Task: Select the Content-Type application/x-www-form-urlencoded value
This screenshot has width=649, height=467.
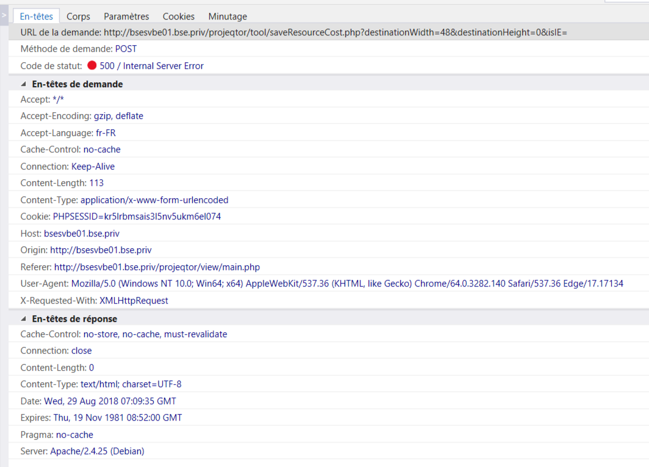Action: pyautogui.click(x=154, y=200)
